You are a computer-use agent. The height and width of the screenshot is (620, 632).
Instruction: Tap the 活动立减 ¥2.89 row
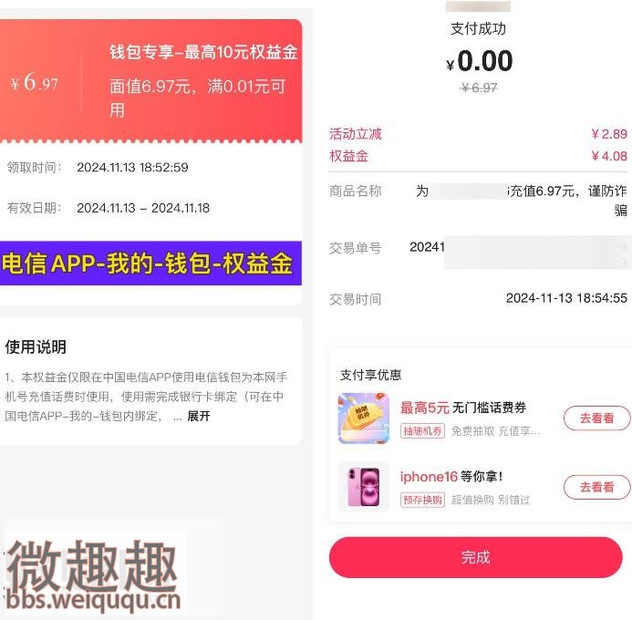coord(478,134)
